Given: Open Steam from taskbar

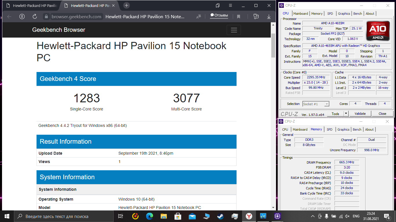Looking at the screenshot, I should (221, 216).
